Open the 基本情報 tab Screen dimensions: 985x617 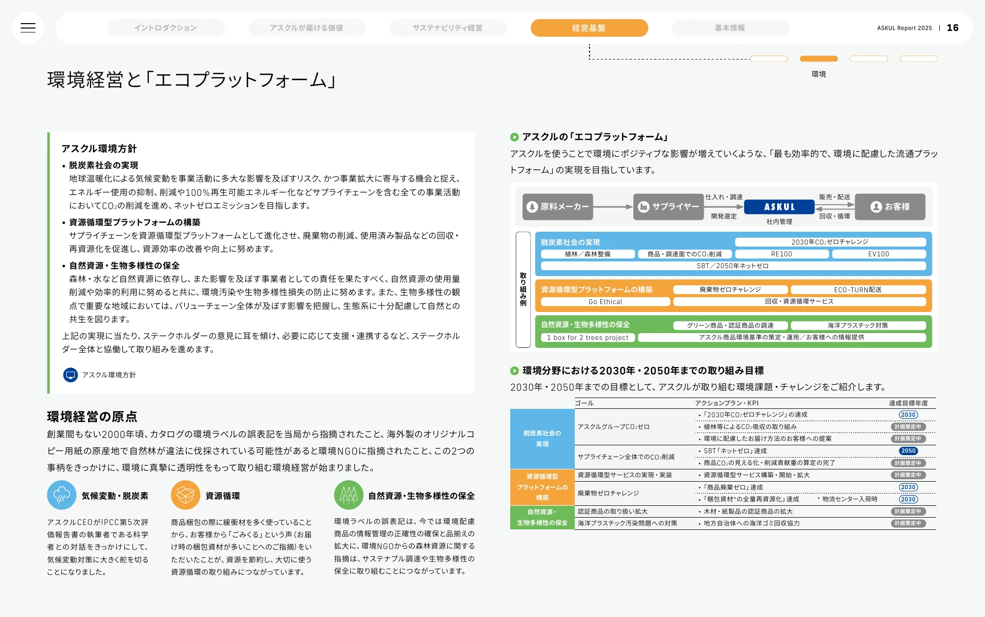(730, 28)
